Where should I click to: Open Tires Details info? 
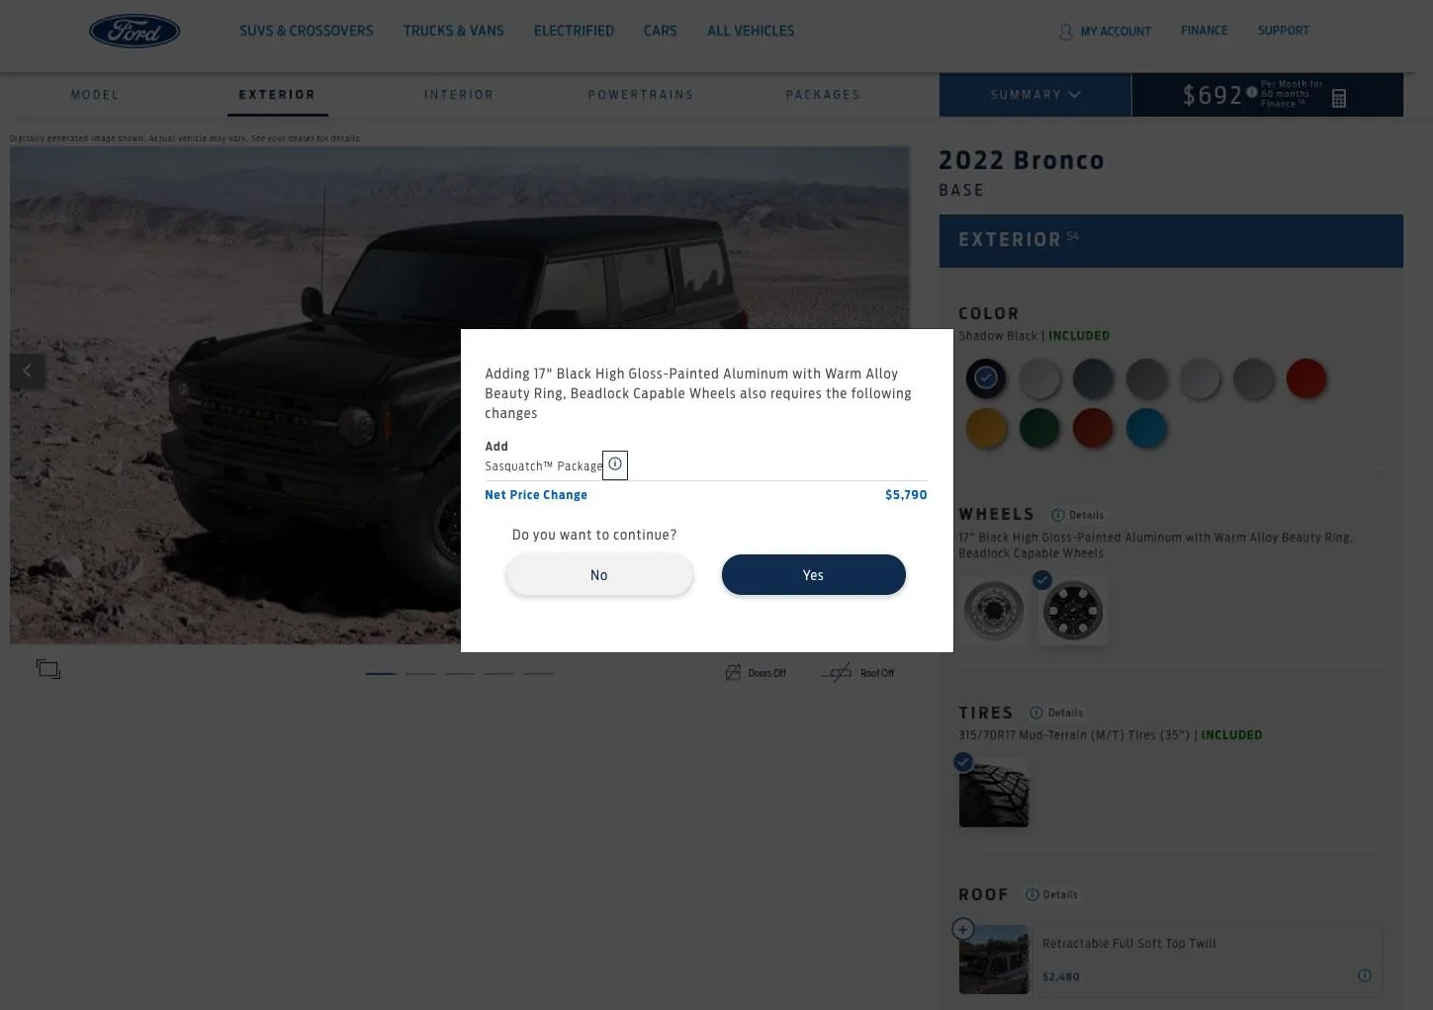tap(1056, 713)
